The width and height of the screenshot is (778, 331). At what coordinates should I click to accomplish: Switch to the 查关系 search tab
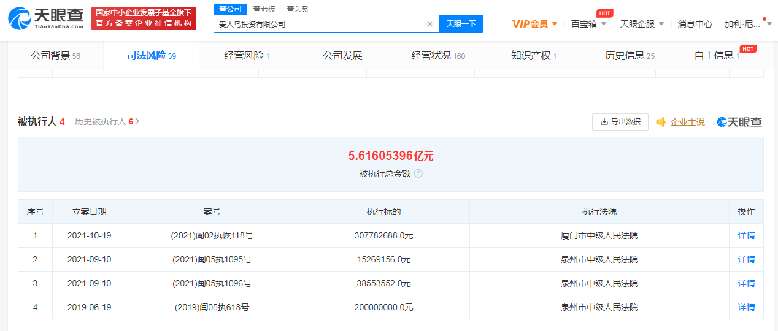click(298, 9)
